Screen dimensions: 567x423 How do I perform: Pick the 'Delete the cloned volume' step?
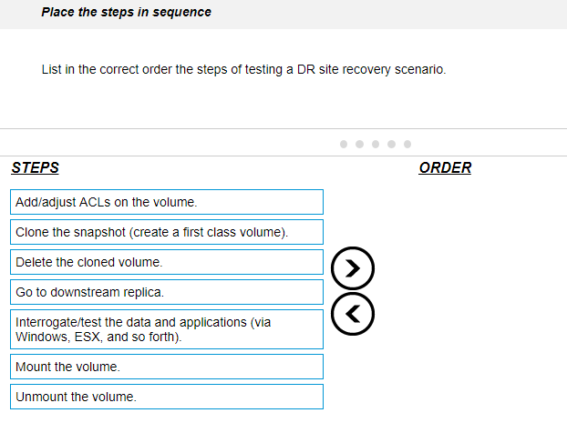(168, 262)
